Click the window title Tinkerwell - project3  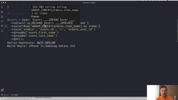coord(89,2)
